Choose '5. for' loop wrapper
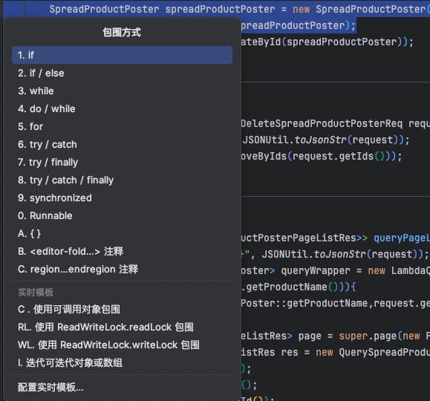This screenshot has height=401, width=430. click(122, 127)
